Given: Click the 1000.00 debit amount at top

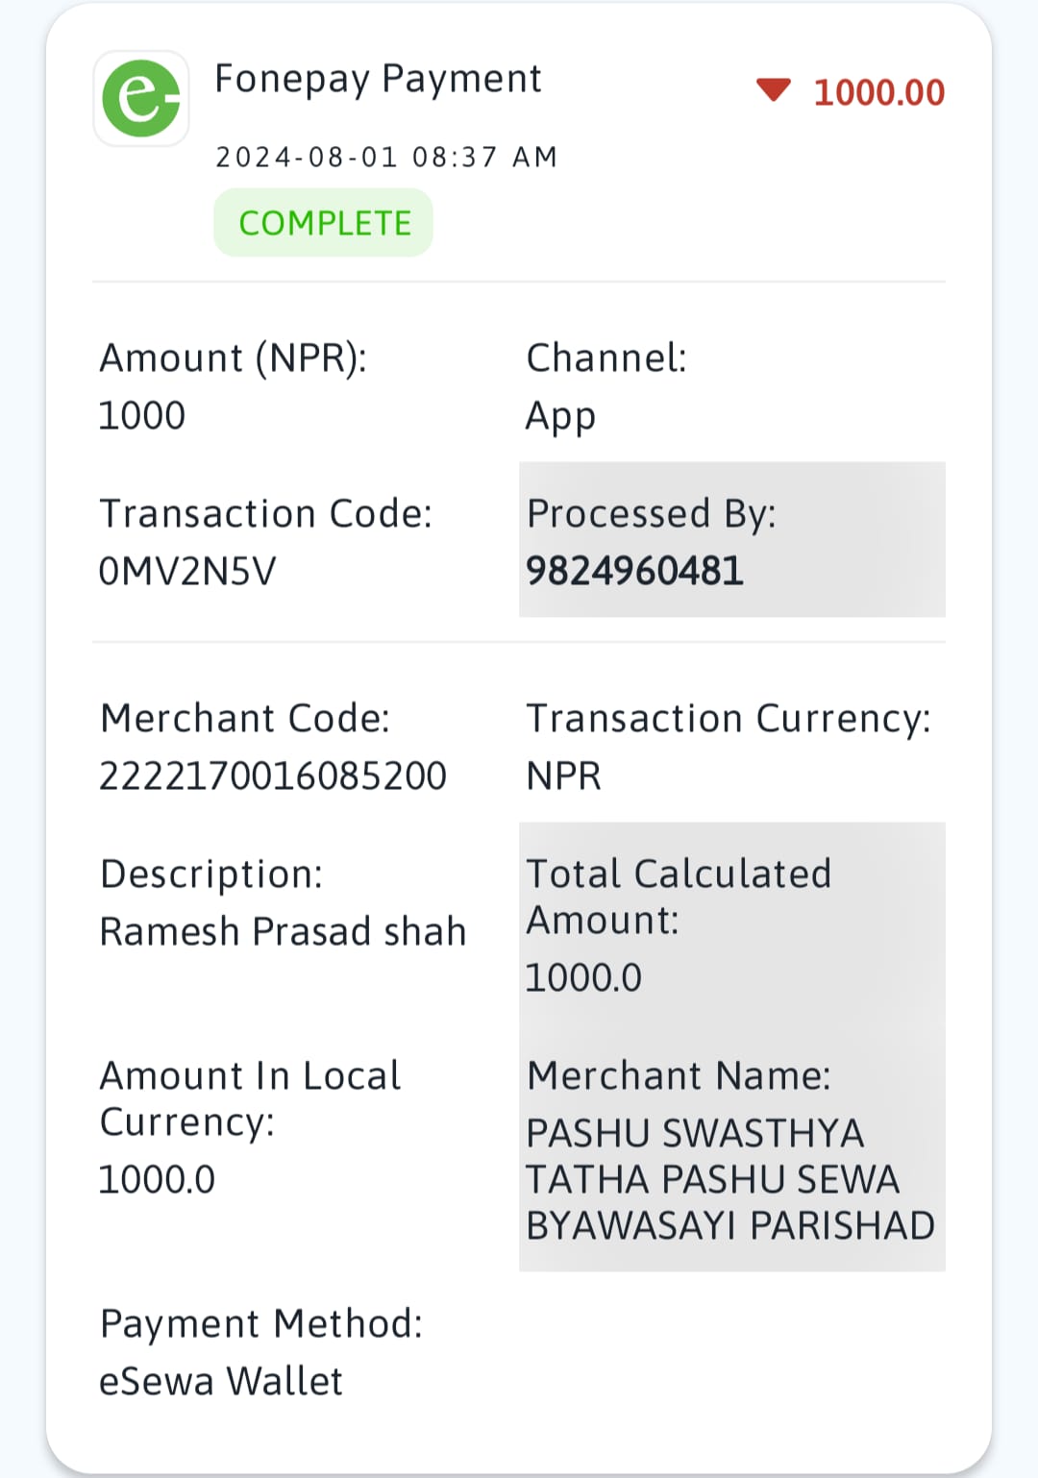Looking at the screenshot, I should pyautogui.click(x=879, y=92).
